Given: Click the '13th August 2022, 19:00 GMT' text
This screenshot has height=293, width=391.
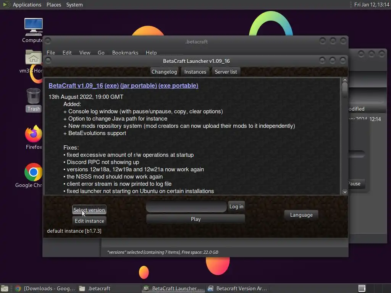Looking at the screenshot, I should [x=86, y=97].
